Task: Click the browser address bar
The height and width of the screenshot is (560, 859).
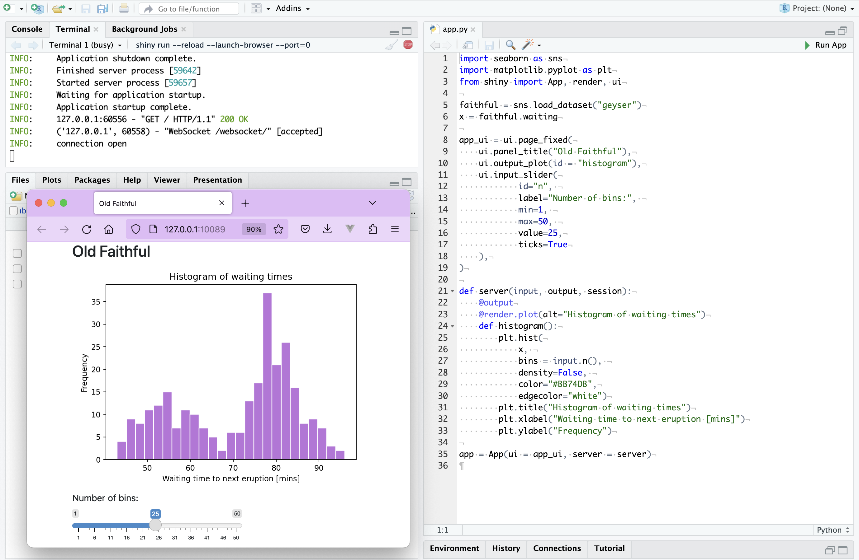Action: (195, 229)
